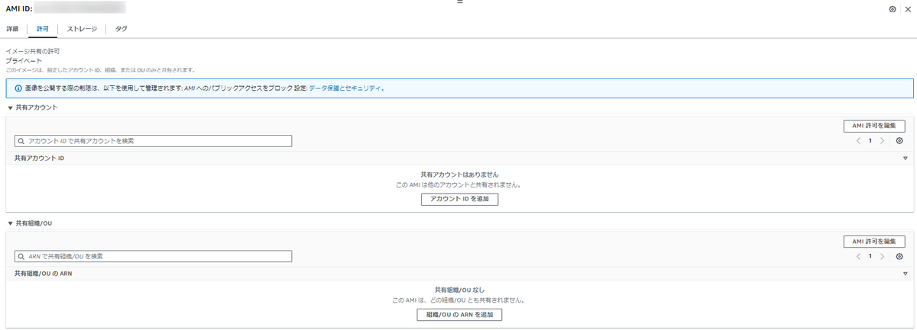Screen dimensions: 917x330
Task: Click 組織/OU の ARN を追加 button
Action: [x=459, y=314]
